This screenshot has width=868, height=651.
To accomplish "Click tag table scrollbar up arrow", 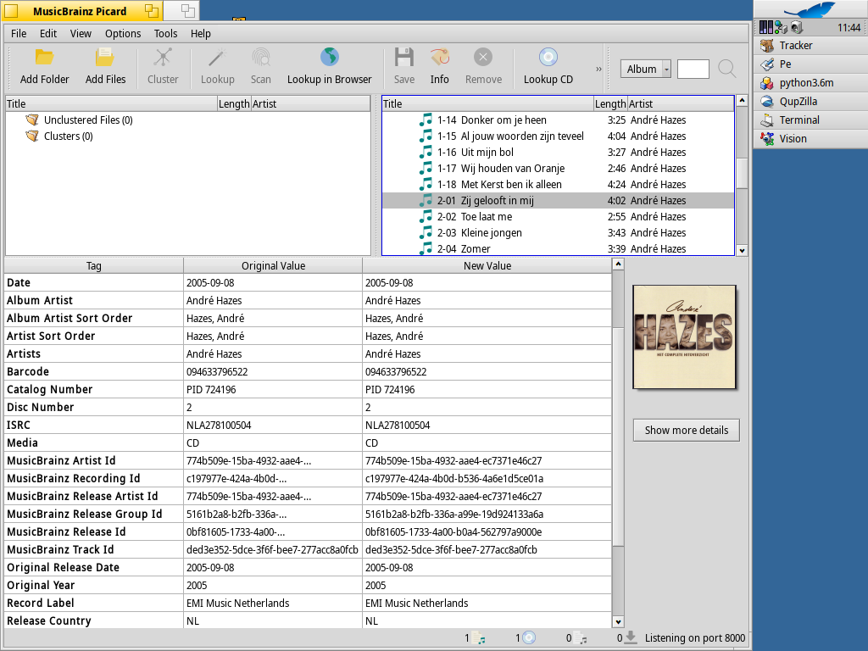I will pos(618,264).
